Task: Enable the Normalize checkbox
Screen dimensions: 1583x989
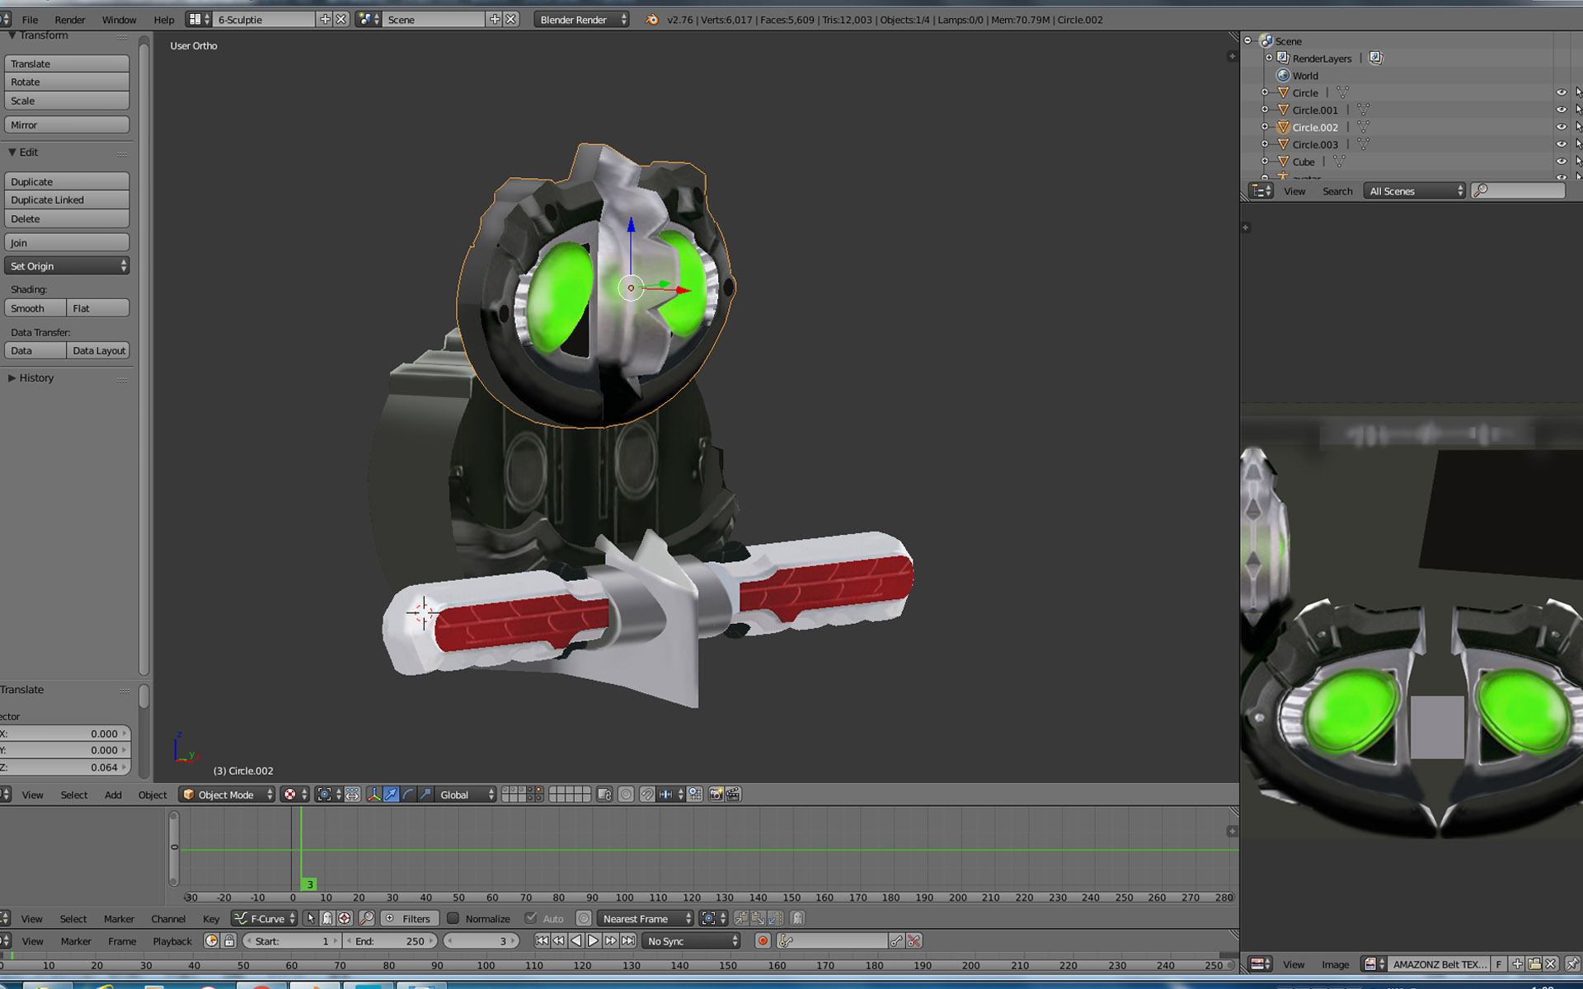Action: [453, 918]
